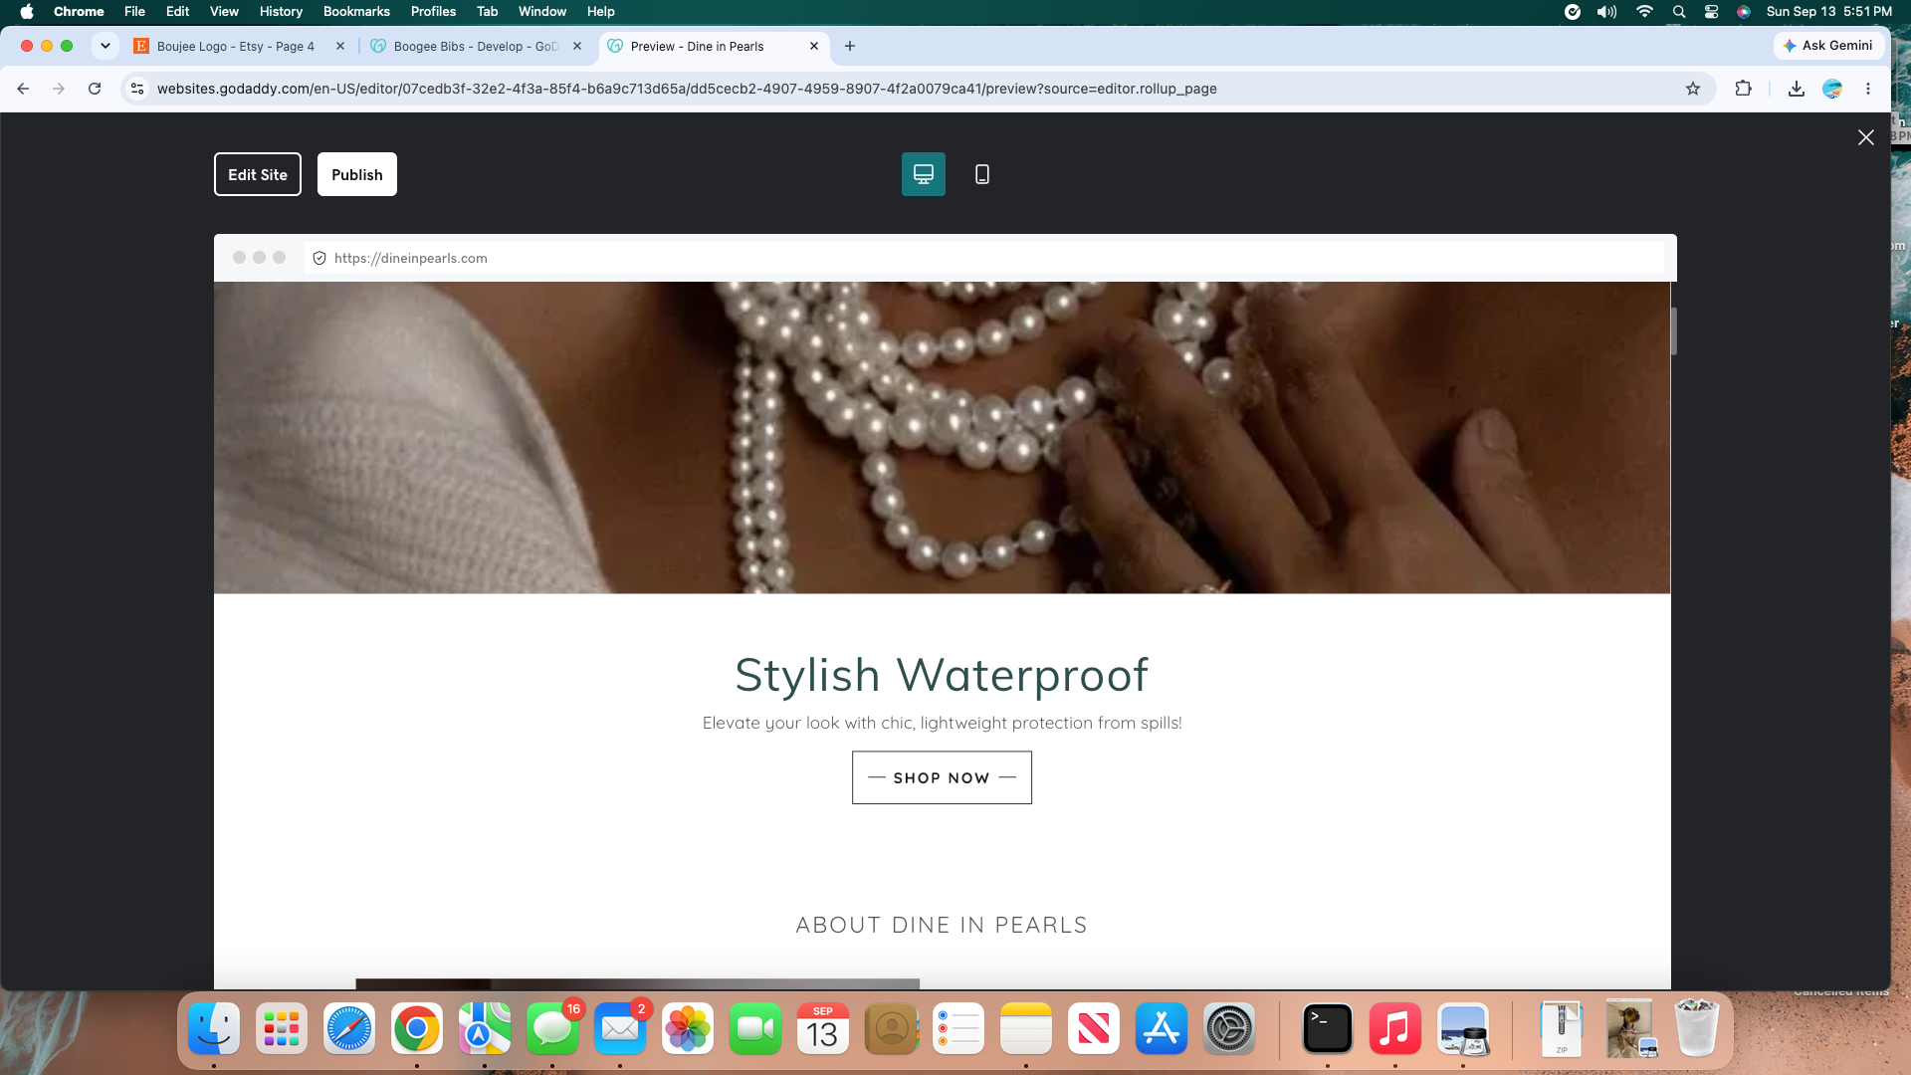Open Trash from the Dock

1697,1028
